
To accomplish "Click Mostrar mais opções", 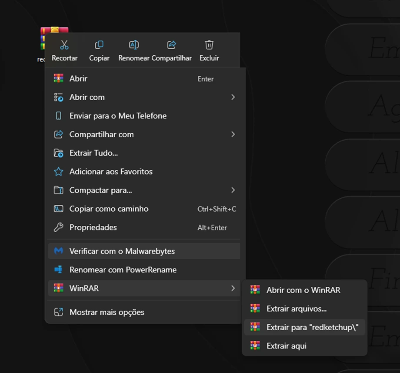I will (x=107, y=312).
